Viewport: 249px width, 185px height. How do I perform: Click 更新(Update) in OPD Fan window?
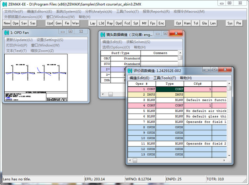click(19, 40)
